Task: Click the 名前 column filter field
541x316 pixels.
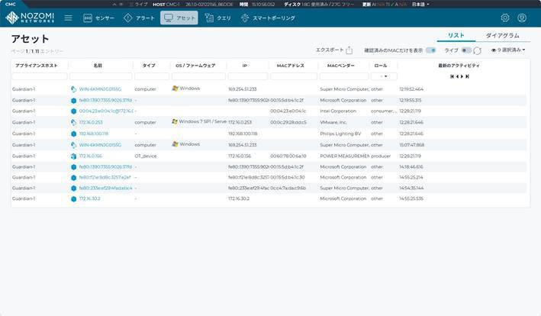Action: pos(101,76)
